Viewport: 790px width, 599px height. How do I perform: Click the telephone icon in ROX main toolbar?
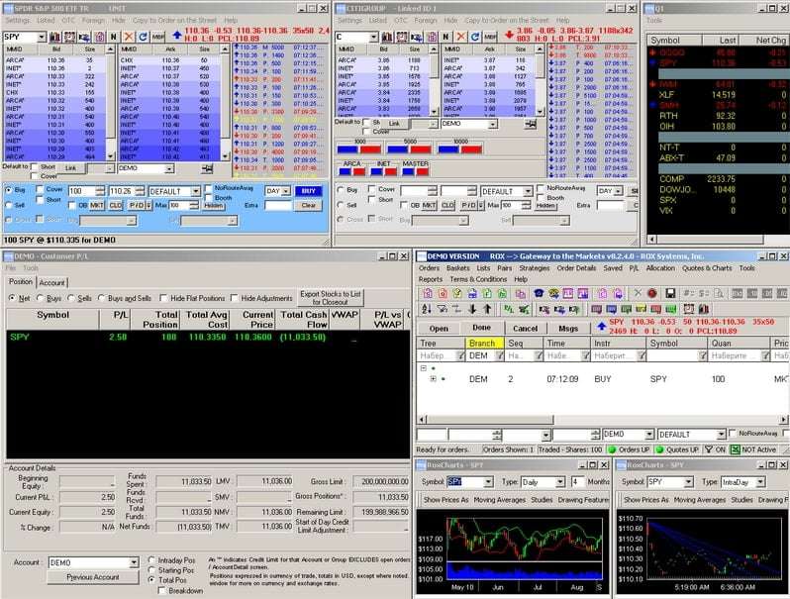540,293
